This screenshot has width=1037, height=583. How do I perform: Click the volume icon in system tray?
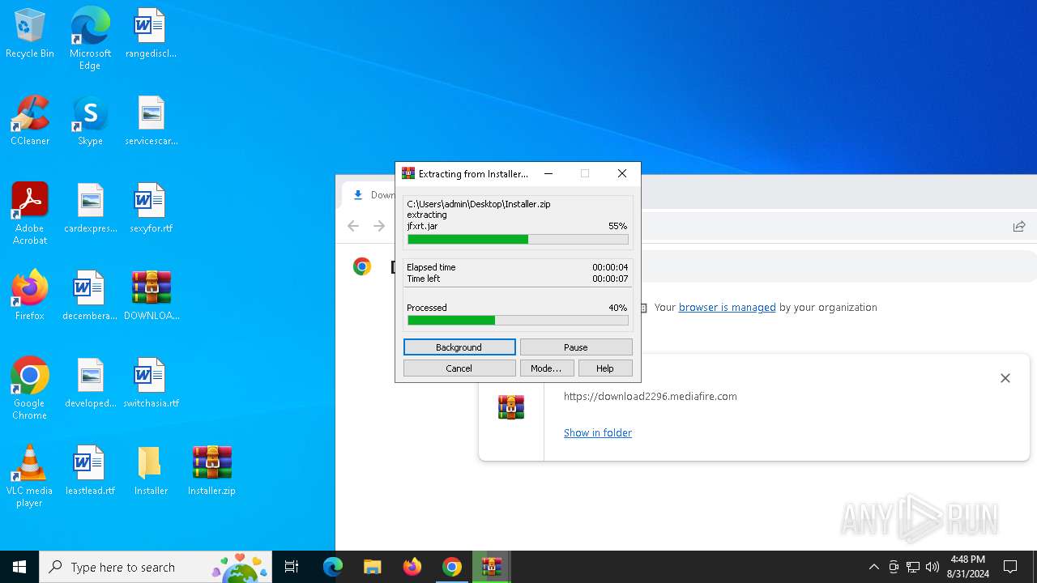[932, 567]
